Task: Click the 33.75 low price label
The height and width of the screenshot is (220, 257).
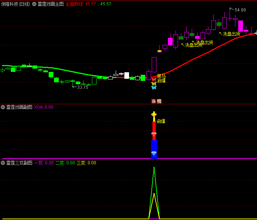Action: click(83, 87)
